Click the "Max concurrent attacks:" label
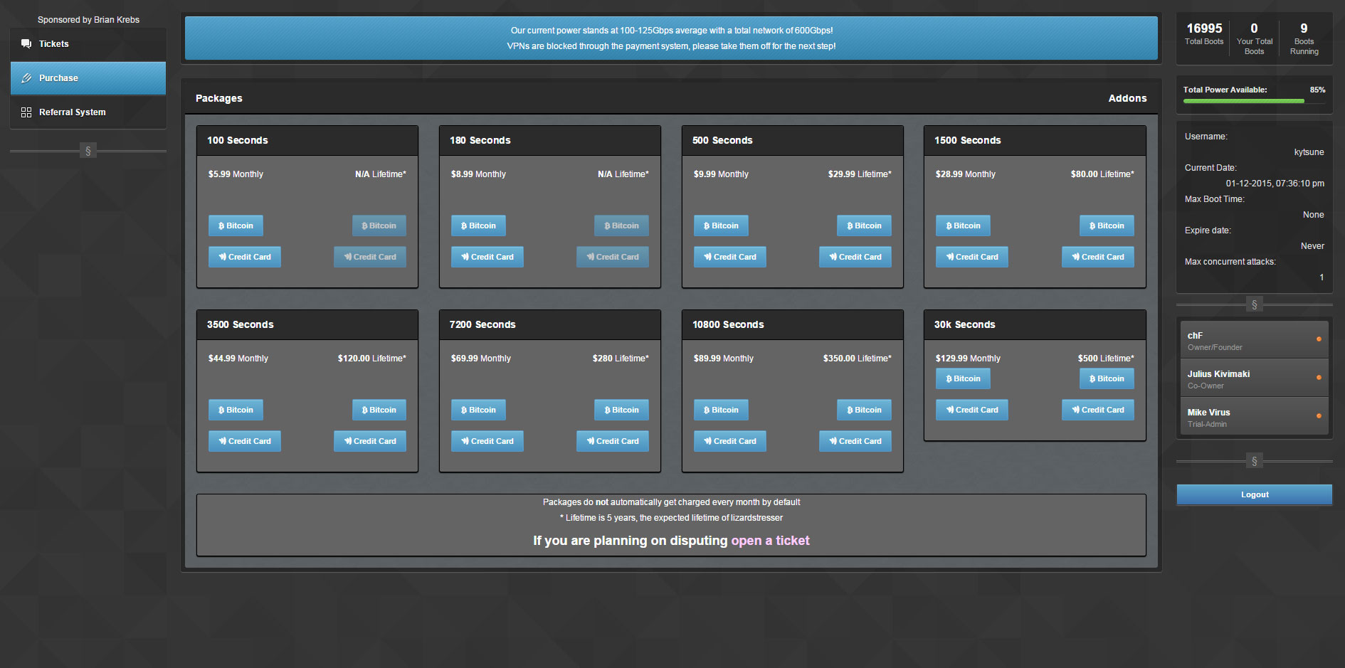The width and height of the screenshot is (1345, 668). (1230, 262)
